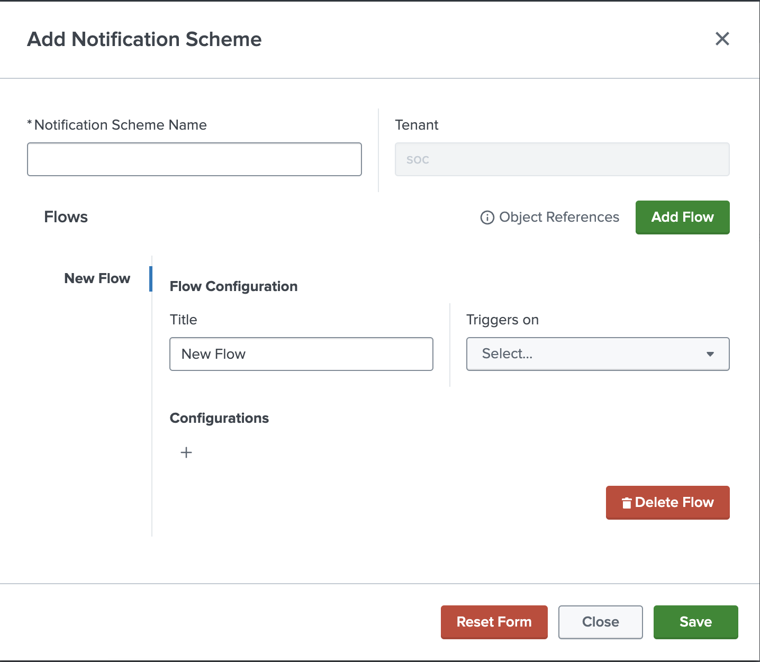
Task: Expand the Select... trigger combo box
Action: click(598, 354)
